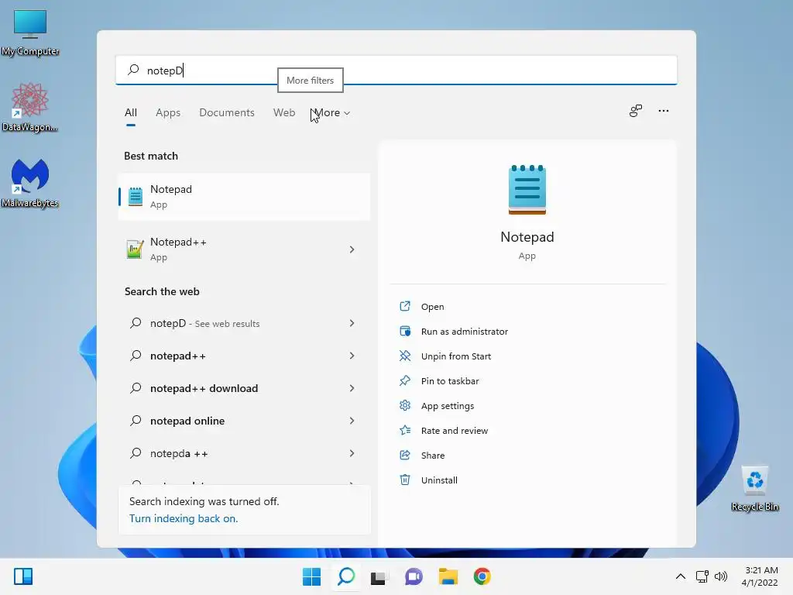Click the Open icon in the actions list

(405, 306)
